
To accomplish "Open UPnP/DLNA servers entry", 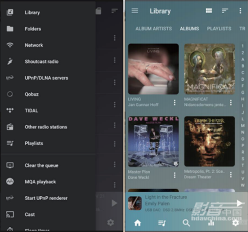I will click(46, 78).
